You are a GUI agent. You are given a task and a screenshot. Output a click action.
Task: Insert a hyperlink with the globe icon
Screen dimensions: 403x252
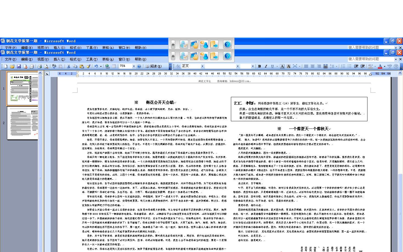tap(107, 66)
